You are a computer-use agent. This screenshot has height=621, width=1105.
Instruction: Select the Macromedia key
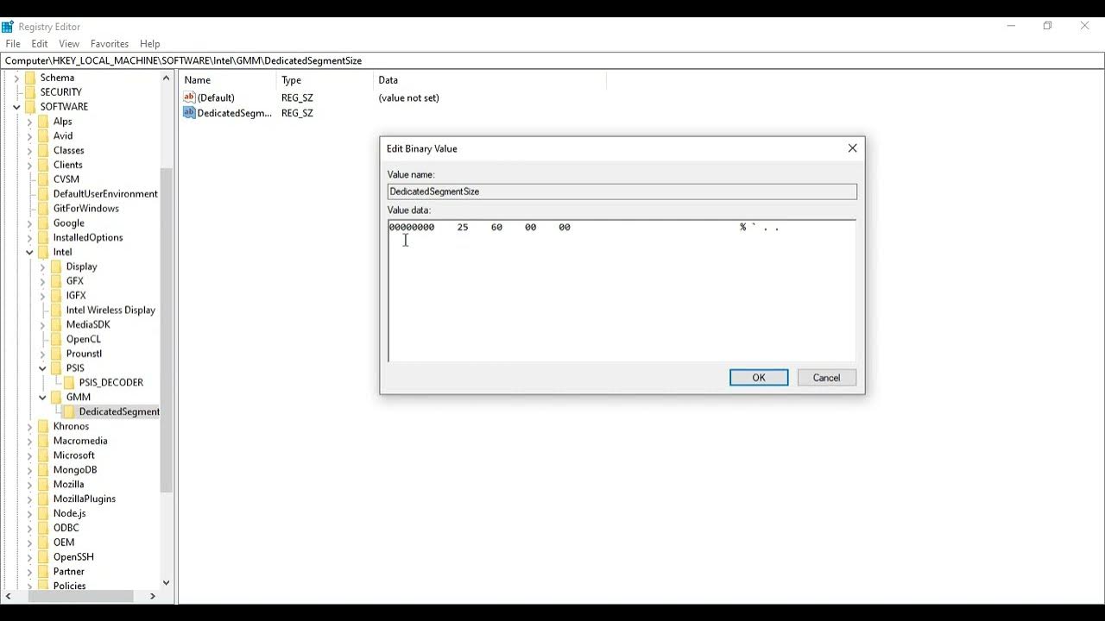[x=80, y=441]
